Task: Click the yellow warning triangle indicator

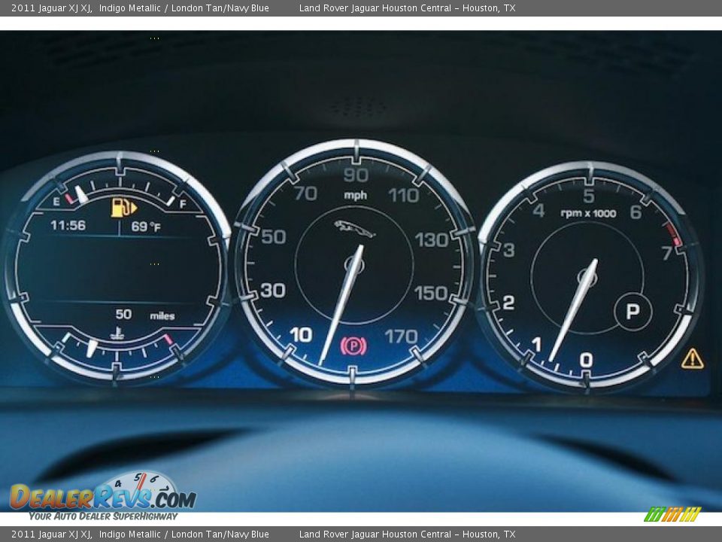Action: coord(693,360)
